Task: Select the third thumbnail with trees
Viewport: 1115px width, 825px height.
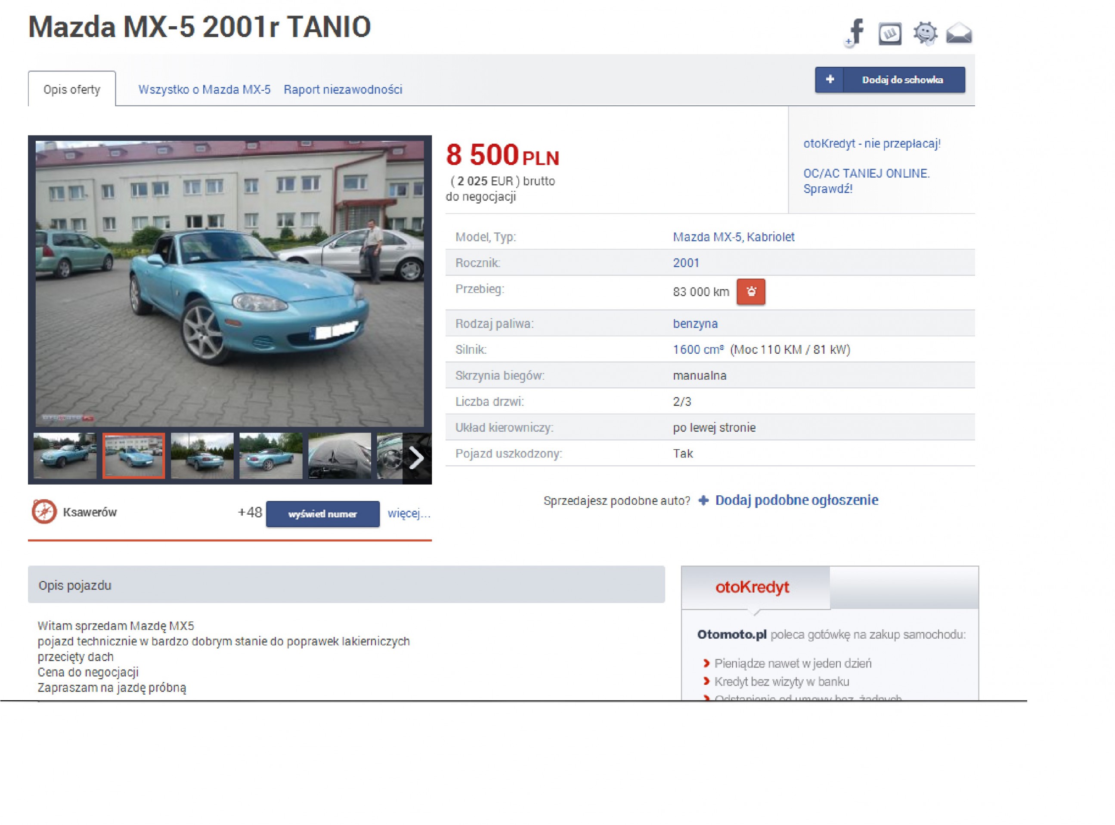Action: [x=202, y=456]
